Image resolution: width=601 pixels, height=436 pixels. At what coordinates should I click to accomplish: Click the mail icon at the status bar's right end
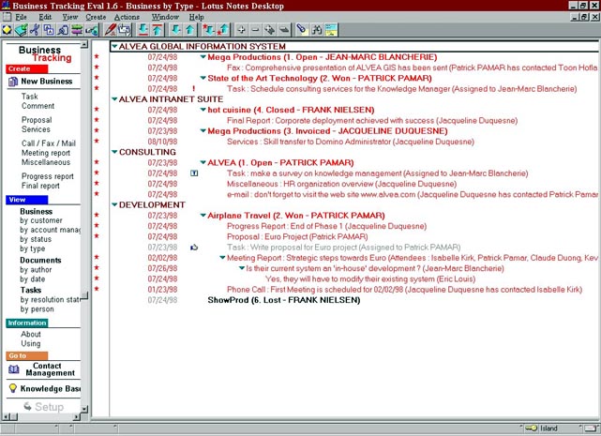(591, 428)
